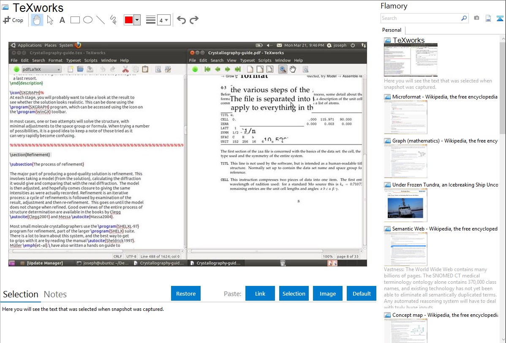
Task: Click Previous page green arrow in PDF window
Action: click(x=218, y=69)
